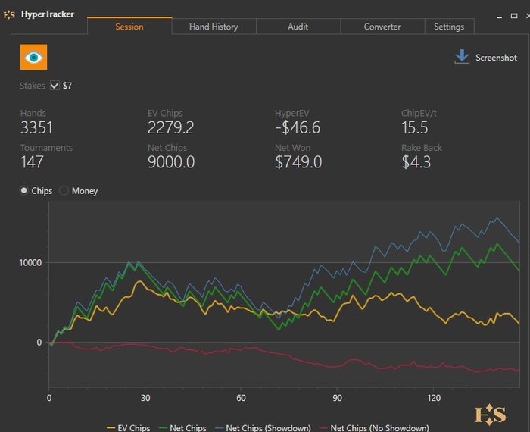Go to the Audit tab
Image resolution: width=530 pixels, height=432 pixels.
[x=298, y=27]
